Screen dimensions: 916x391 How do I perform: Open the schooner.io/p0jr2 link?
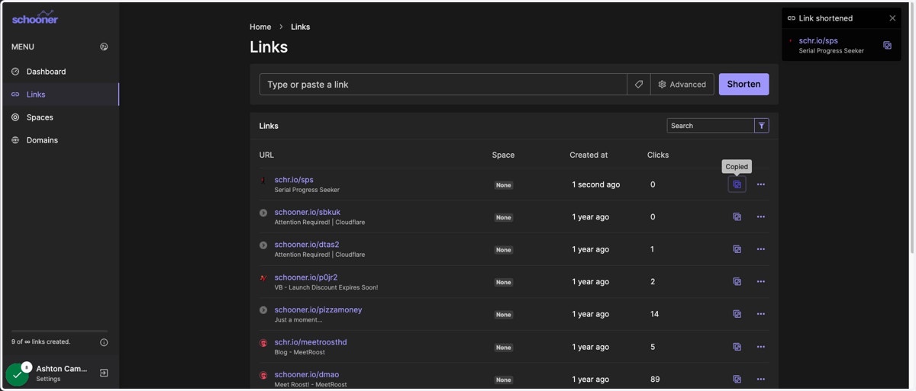[306, 277]
